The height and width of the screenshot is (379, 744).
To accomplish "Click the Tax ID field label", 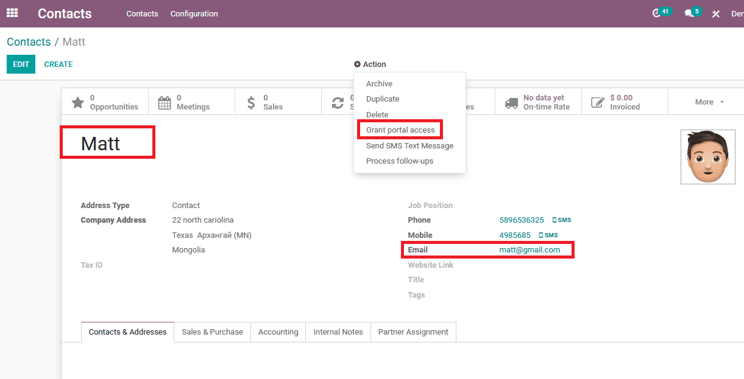I will (x=91, y=265).
